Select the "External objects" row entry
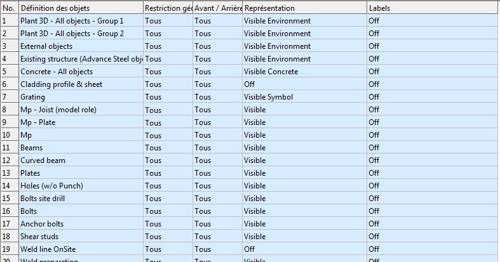 pos(46,46)
